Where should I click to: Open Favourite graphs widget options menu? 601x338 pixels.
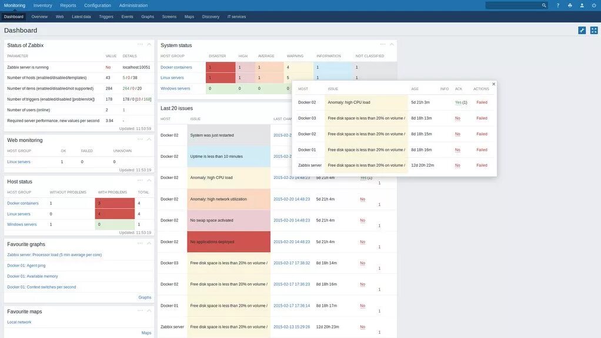tap(140, 243)
